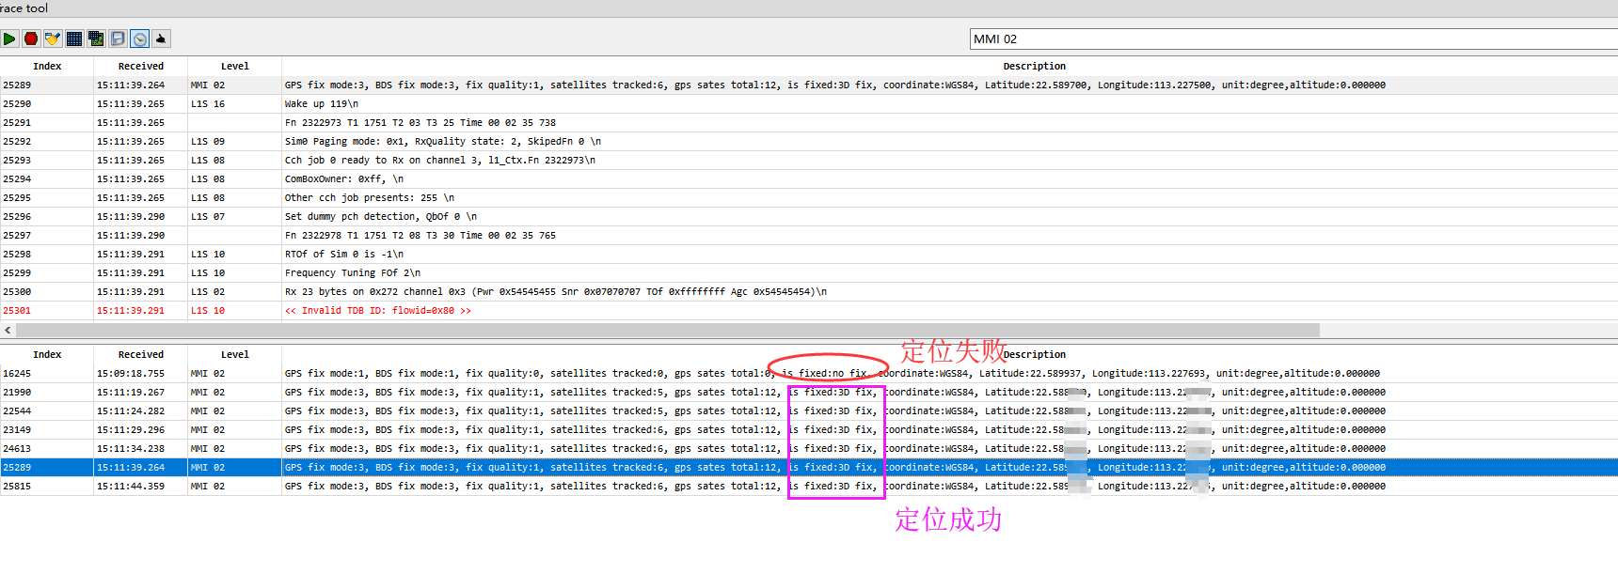Click timestamp 15:11:24.282 in lower pane
The width and height of the screenshot is (1618, 573).
(x=131, y=411)
